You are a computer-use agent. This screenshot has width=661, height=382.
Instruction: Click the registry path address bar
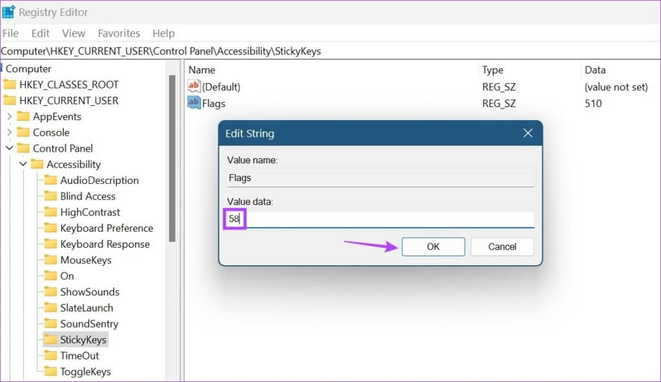click(x=161, y=51)
